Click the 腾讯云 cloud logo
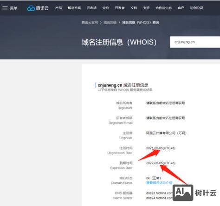 click(38, 8)
